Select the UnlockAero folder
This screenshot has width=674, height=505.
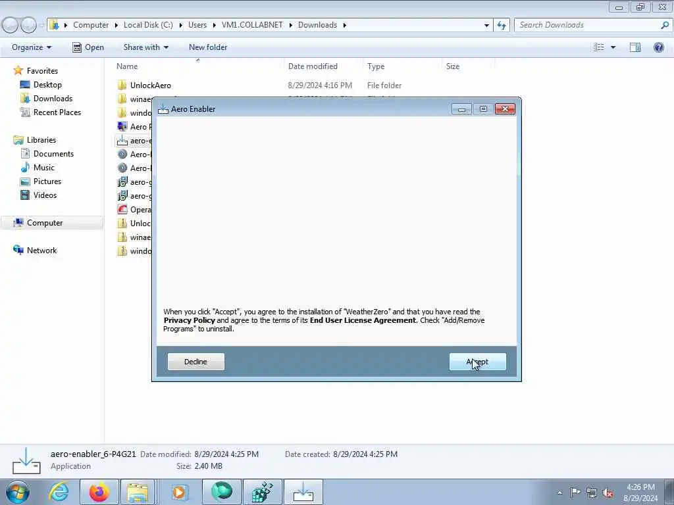click(x=151, y=85)
